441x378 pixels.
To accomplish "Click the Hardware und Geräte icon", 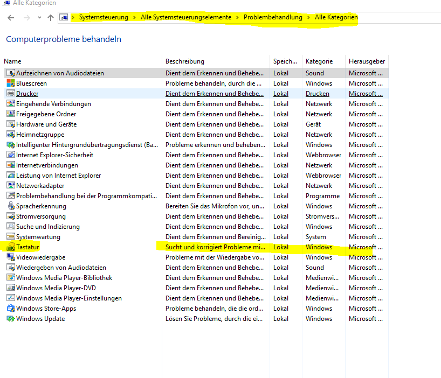I will coord(11,124).
